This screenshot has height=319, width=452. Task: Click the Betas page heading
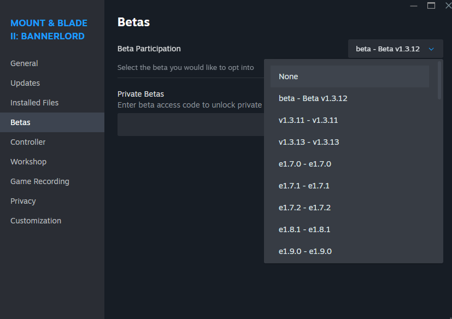(134, 22)
